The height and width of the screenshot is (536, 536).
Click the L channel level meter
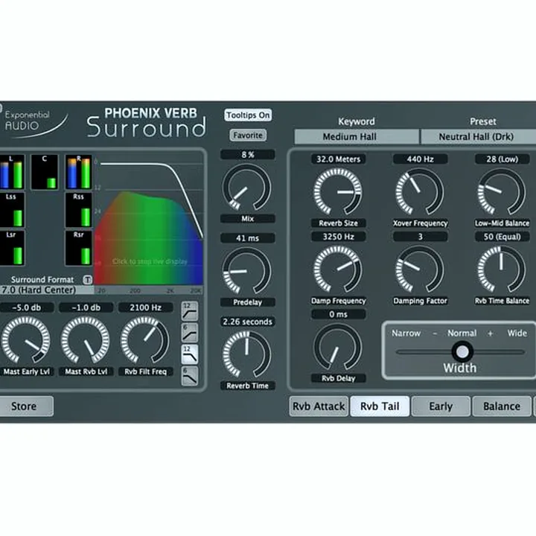12,172
